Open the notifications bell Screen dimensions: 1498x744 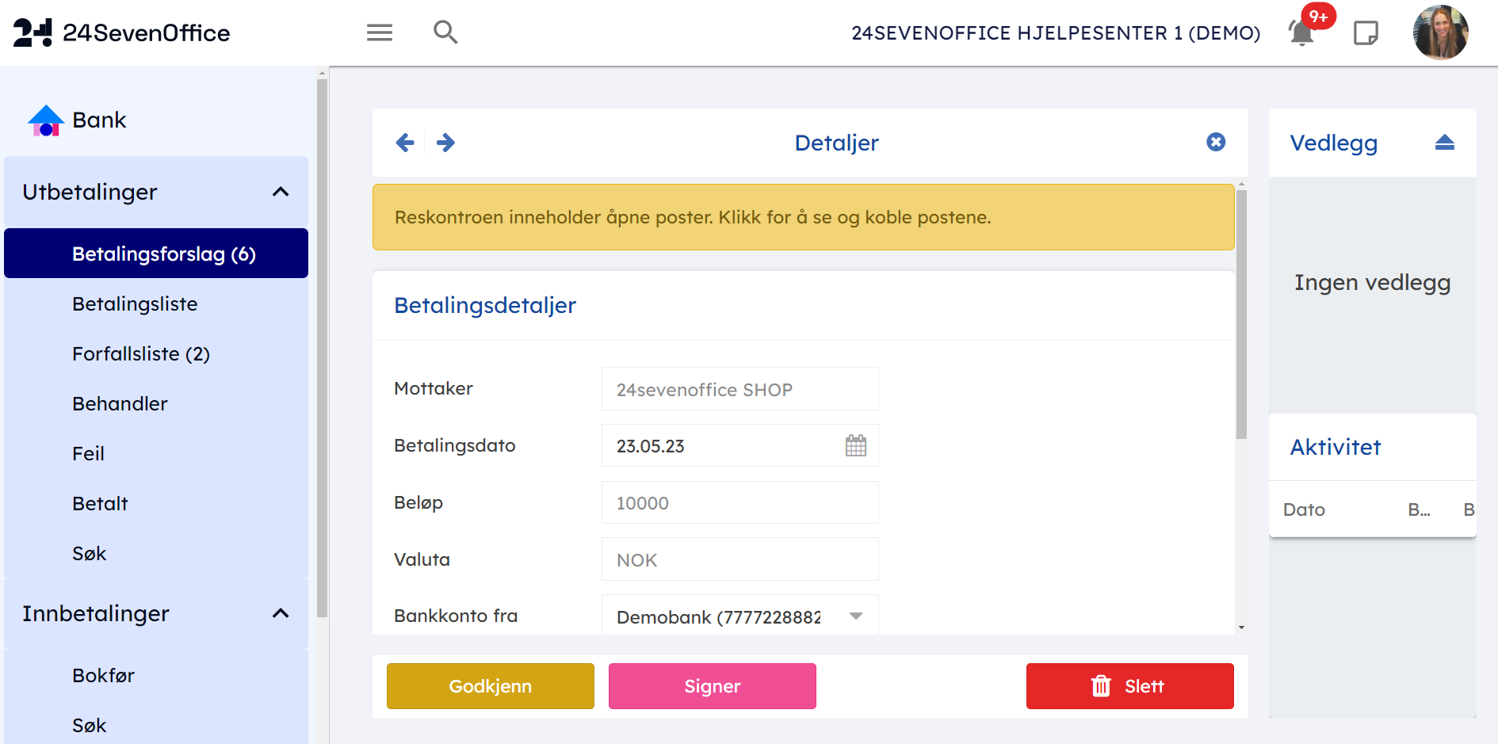click(x=1301, y=33)
